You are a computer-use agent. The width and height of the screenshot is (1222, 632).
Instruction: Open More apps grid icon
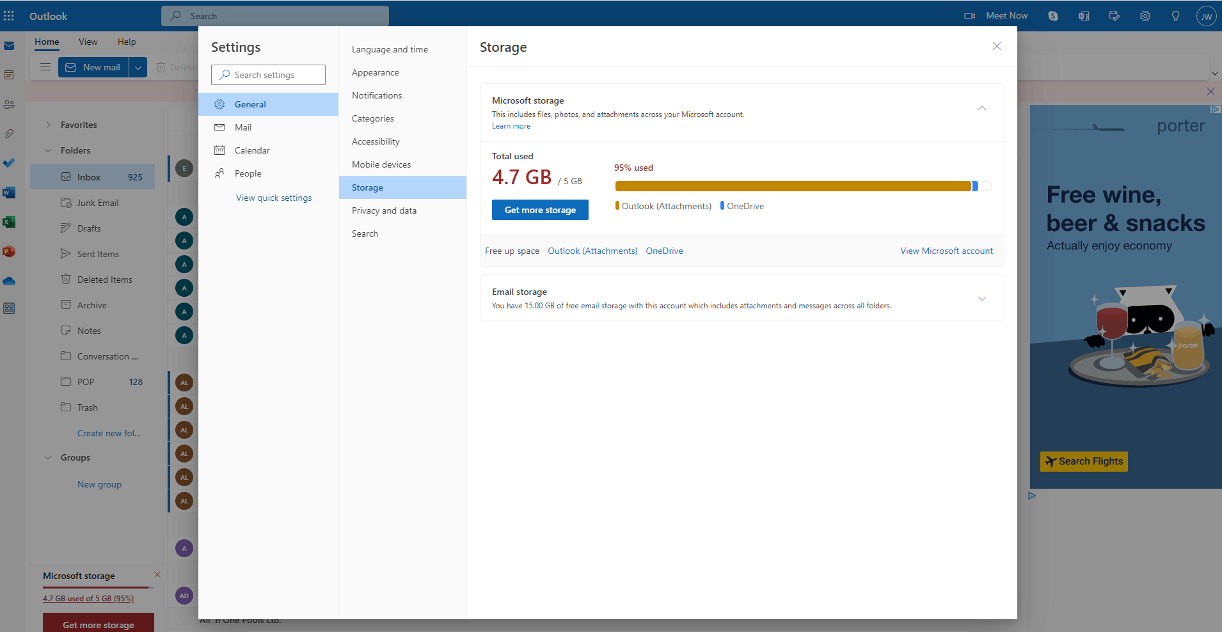pos(9,308)
